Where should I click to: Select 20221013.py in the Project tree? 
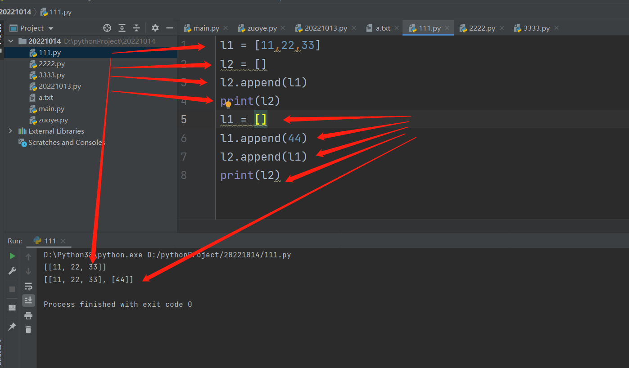59,86
